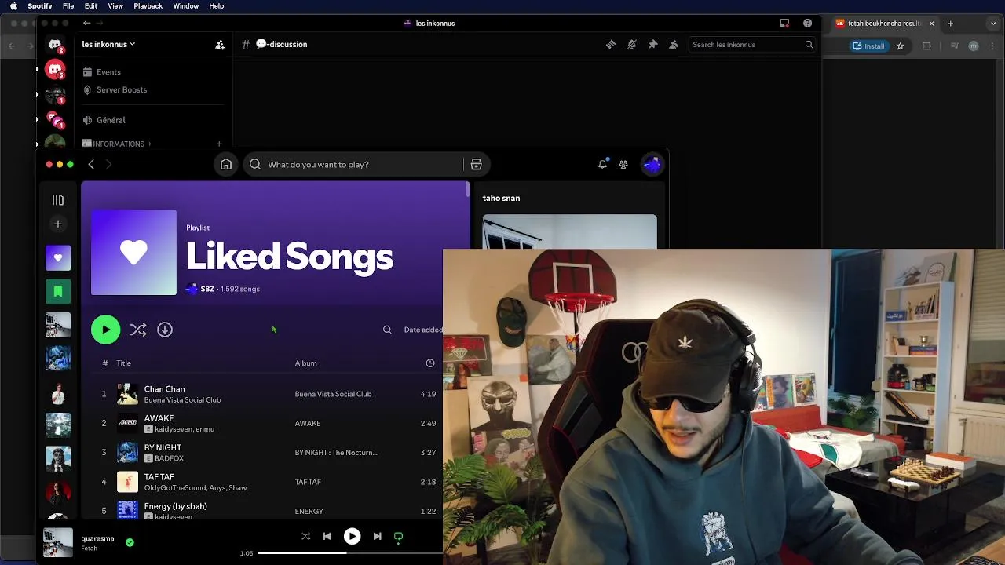Viewport: 1005px width, 565px height.
Task: Sort by the duration clock icon
Action: [x=430, y=363]
